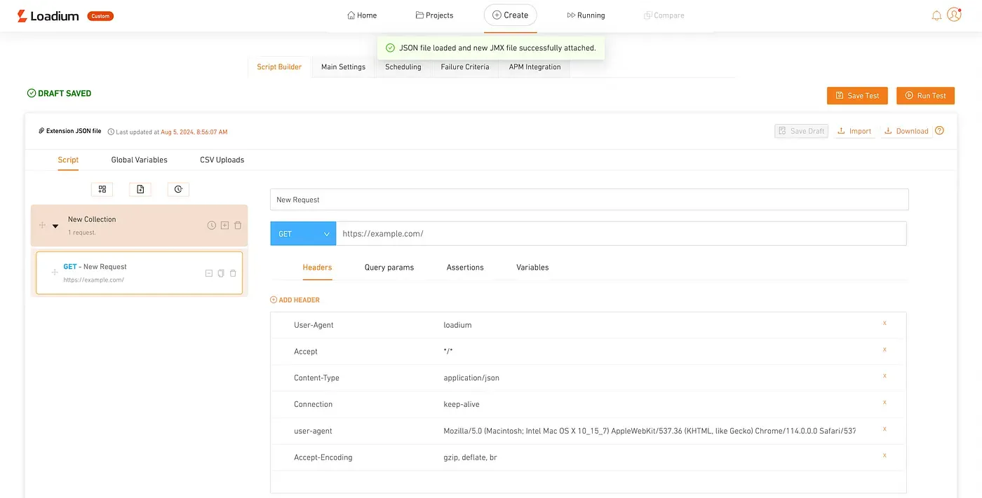This screenshot has width=982, height=498.
Task: Switch to the Script Builder tab
Action: (x=279, y=67)
